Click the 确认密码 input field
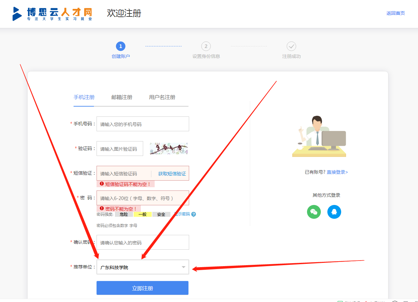Image resolution: width=418 pixels, height=302 pixels. coord(143,242)
